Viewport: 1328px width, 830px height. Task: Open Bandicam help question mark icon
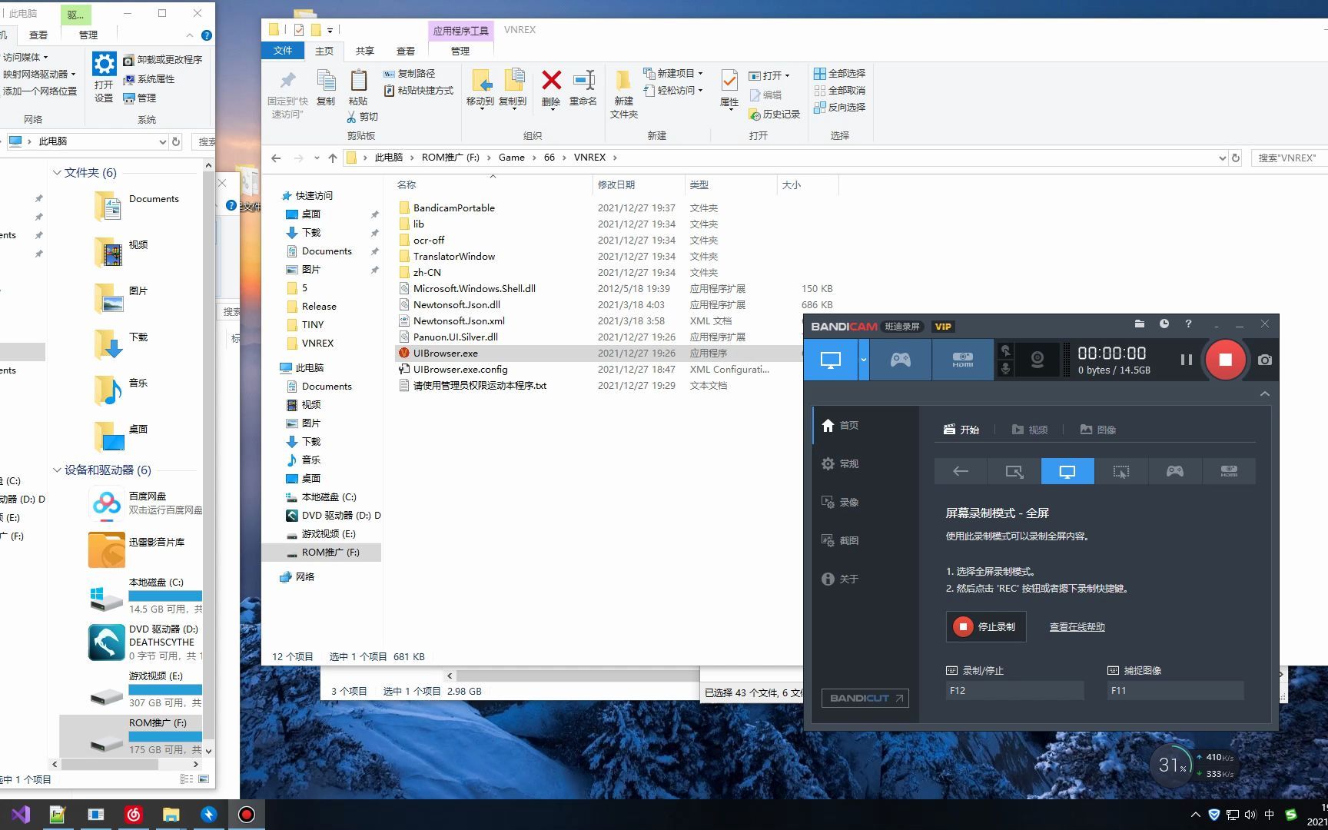tap(1188, 324)
